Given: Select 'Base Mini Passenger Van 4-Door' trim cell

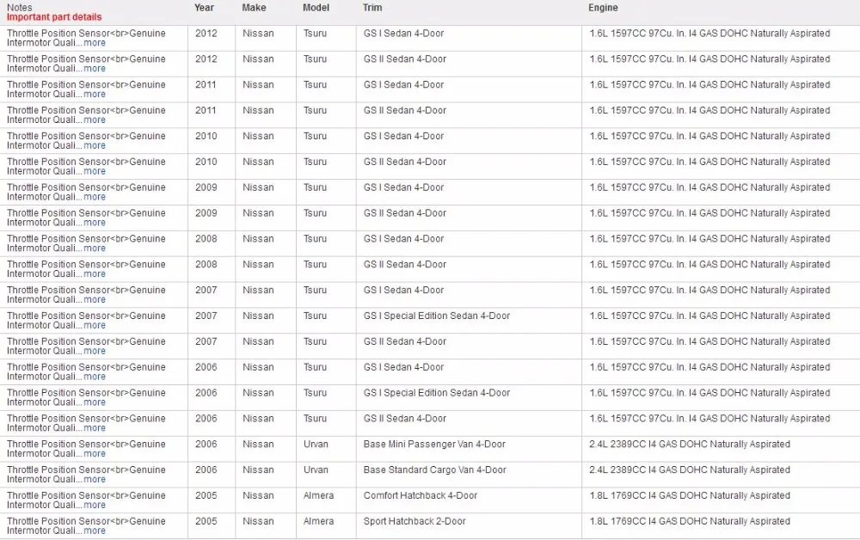Looking at the screenshot, I should point(434,444).
